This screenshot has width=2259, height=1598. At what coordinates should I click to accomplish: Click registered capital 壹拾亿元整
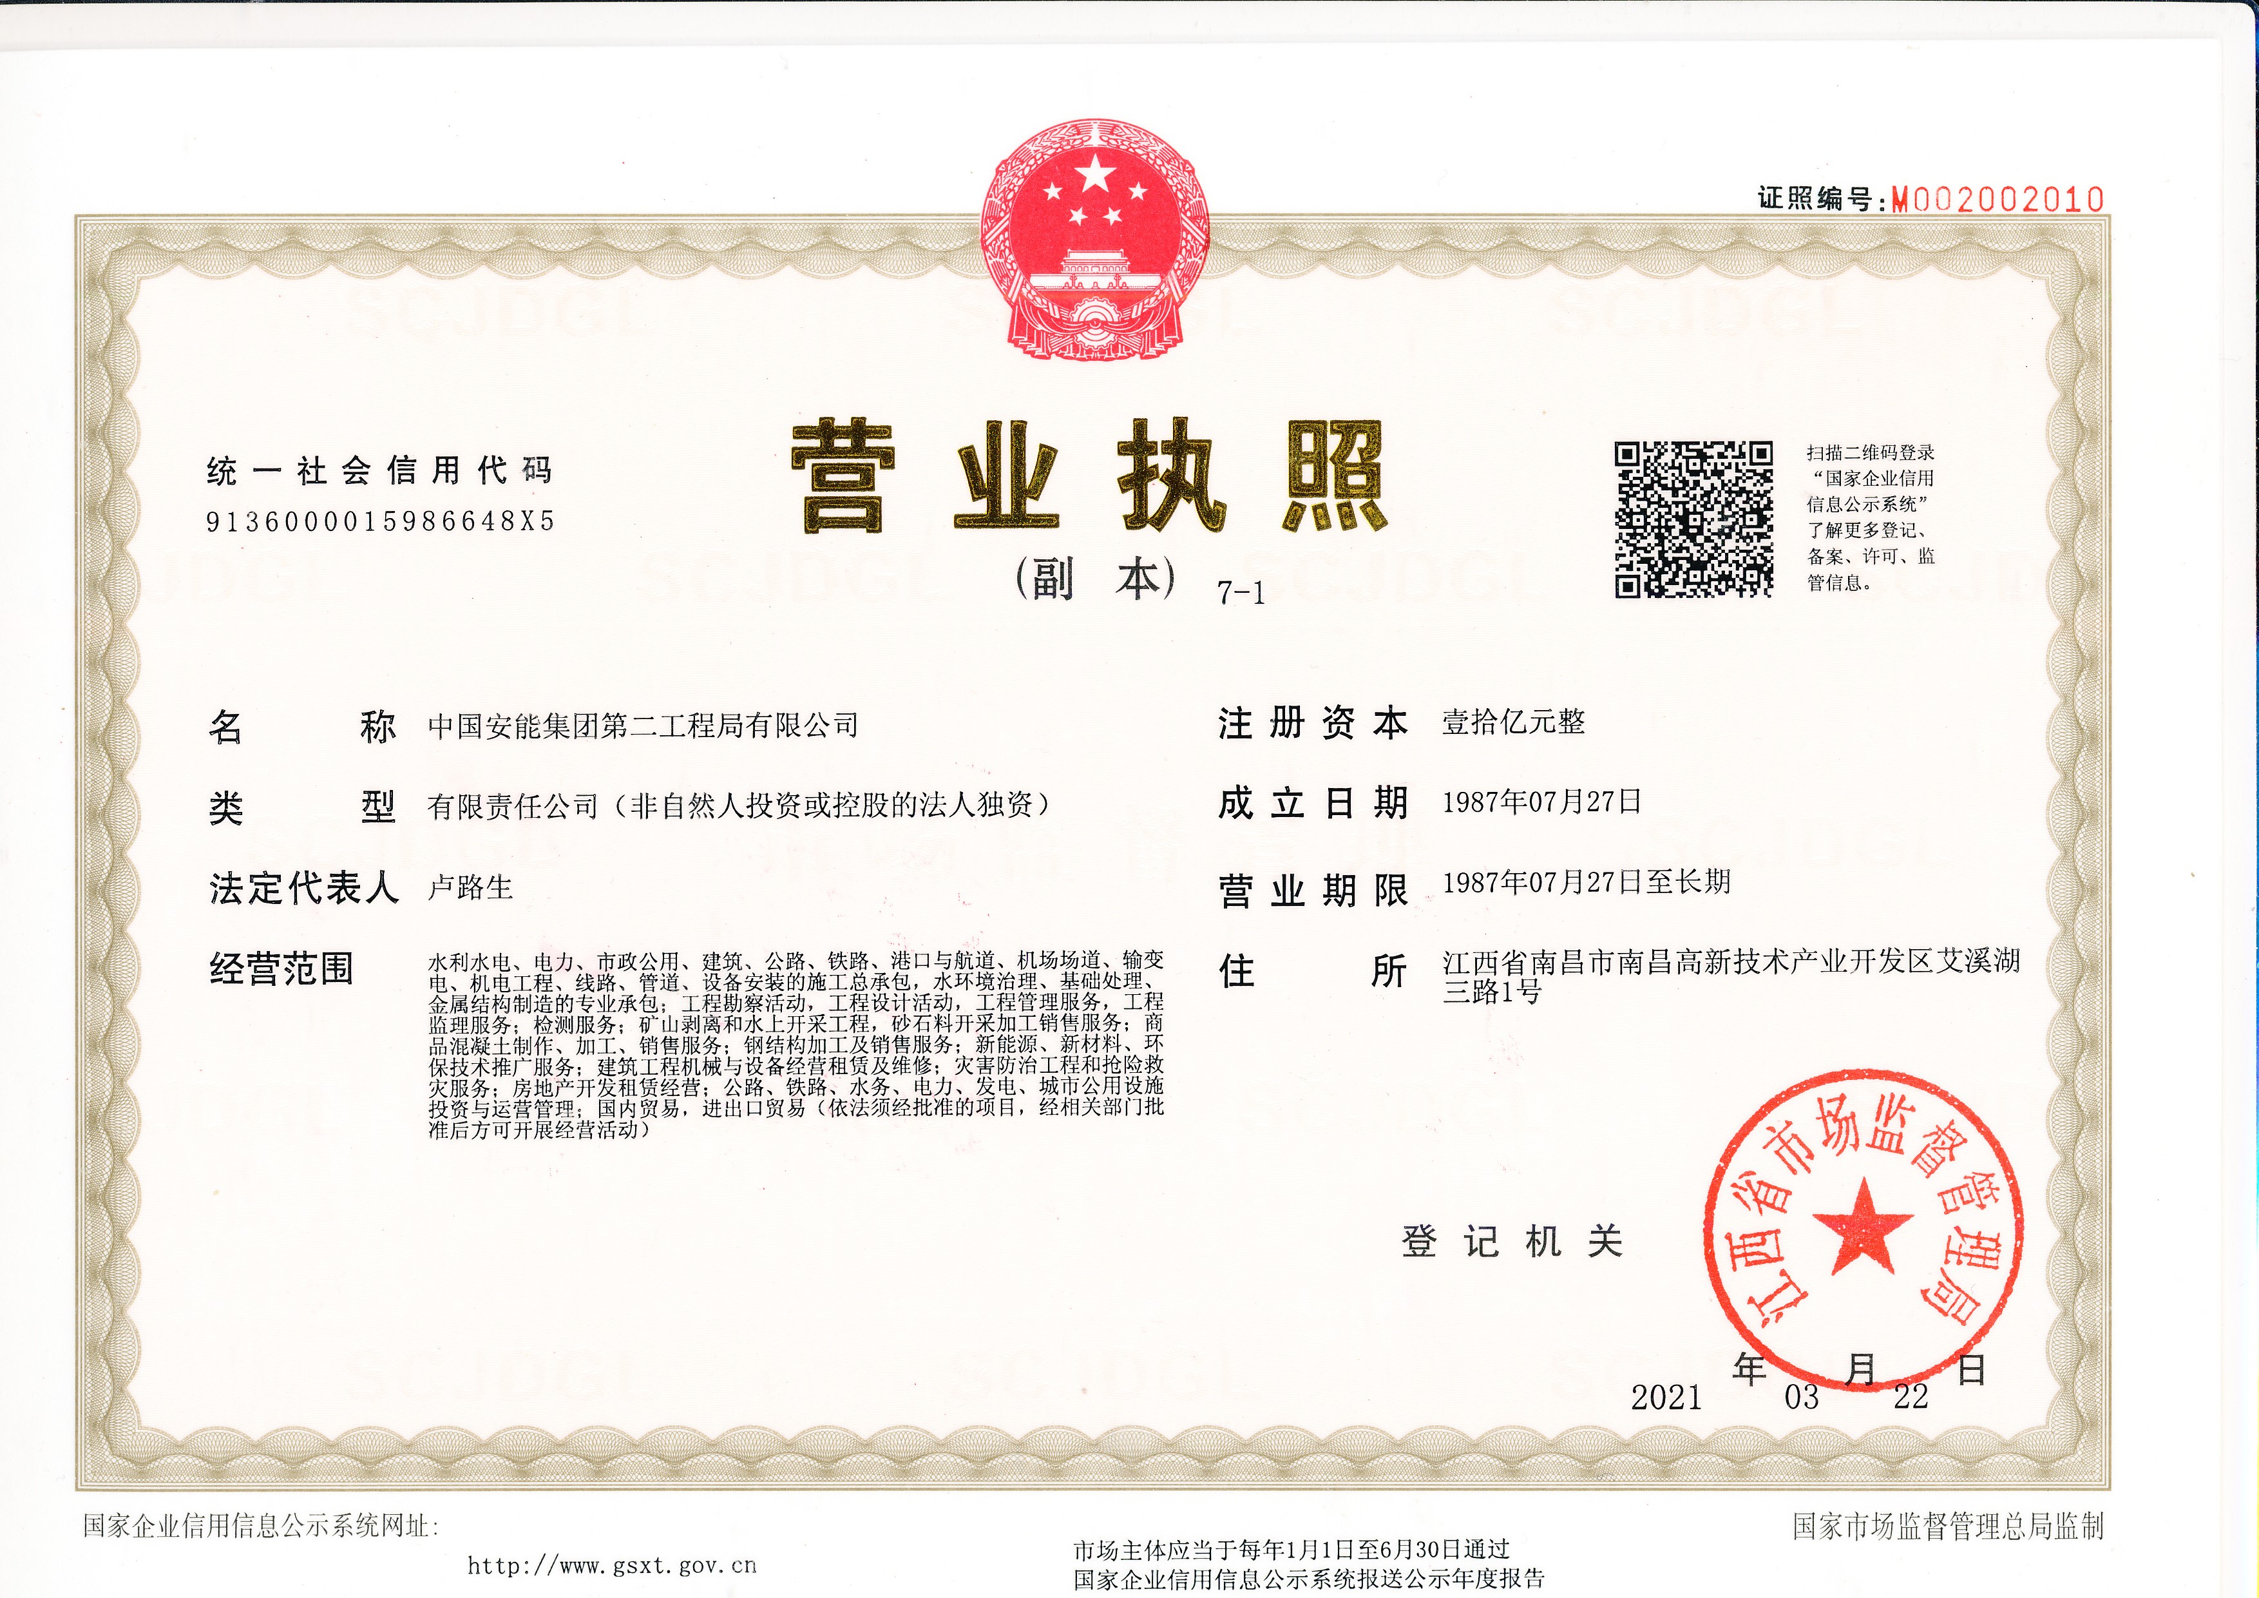point(1513,722)
